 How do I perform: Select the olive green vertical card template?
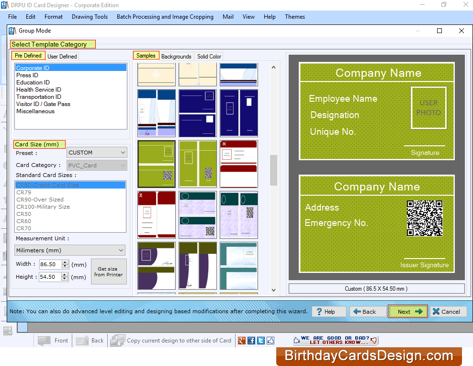pyautogui.click(x=198, y=164)
